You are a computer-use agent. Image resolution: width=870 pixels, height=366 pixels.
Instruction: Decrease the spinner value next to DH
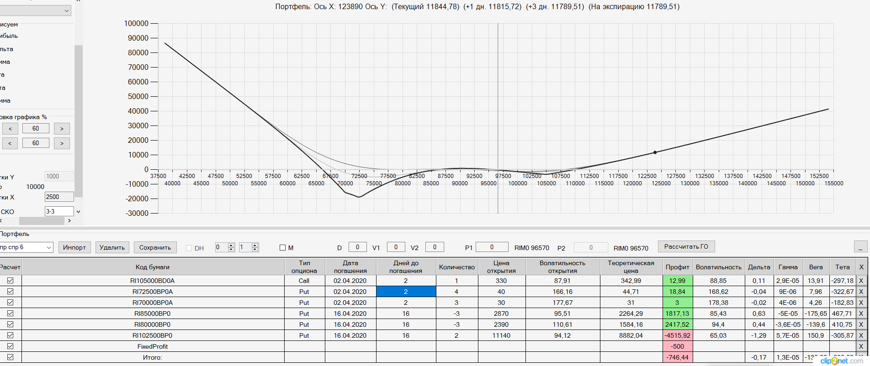click(231, 250)
